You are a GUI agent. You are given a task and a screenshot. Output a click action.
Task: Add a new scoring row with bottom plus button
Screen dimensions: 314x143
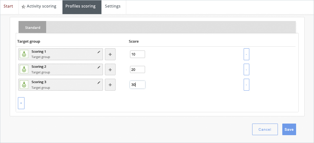click(x=21, y=103)
